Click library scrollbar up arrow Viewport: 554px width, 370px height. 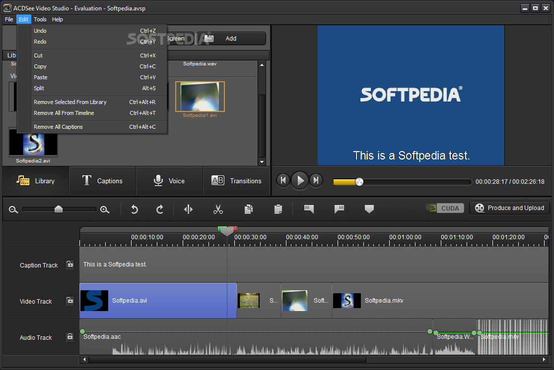(x=262, y=65)
